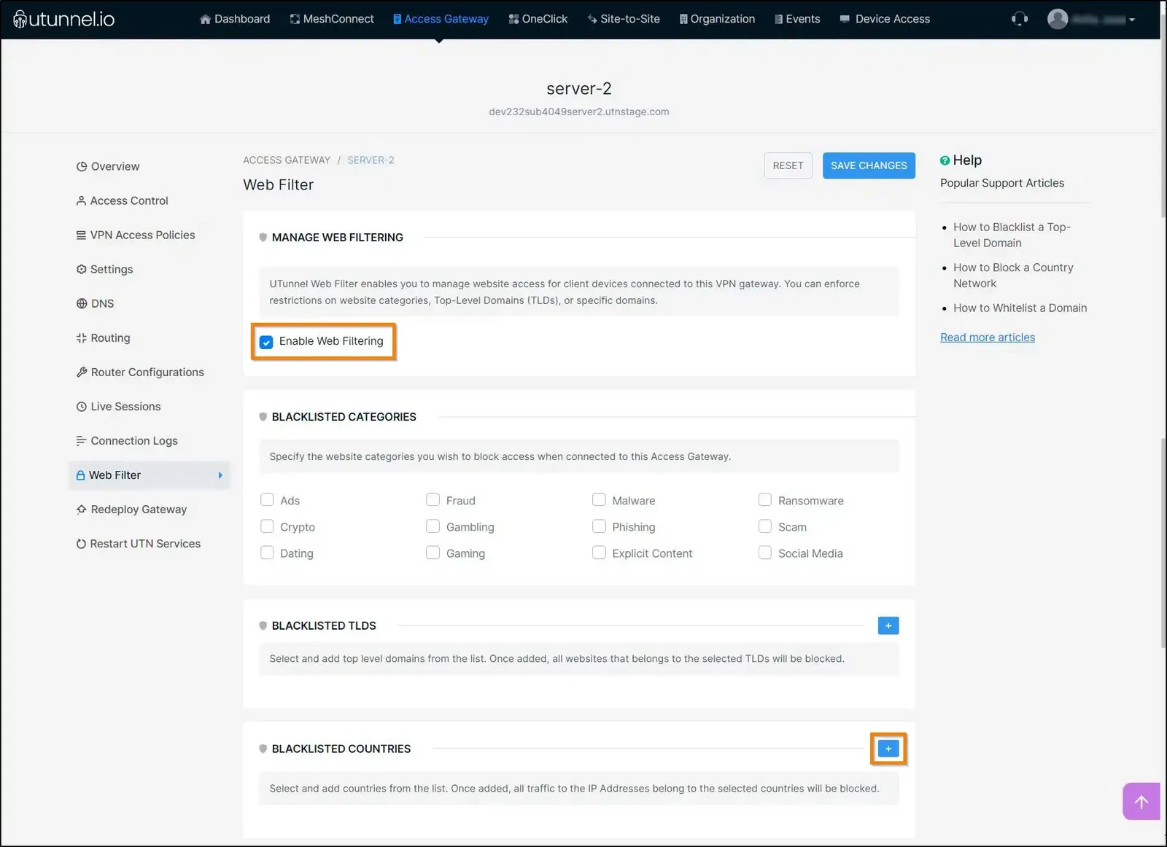Click the Live Sessions clock icon
This screenshot has height=847, width=1167.
click(82, 407)
